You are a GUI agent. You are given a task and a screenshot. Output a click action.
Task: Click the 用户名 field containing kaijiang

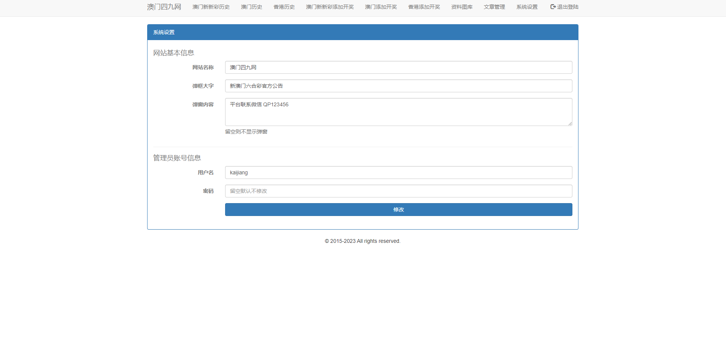[398, 172]
